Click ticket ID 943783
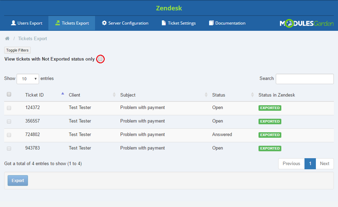 [x=32, y=148]
